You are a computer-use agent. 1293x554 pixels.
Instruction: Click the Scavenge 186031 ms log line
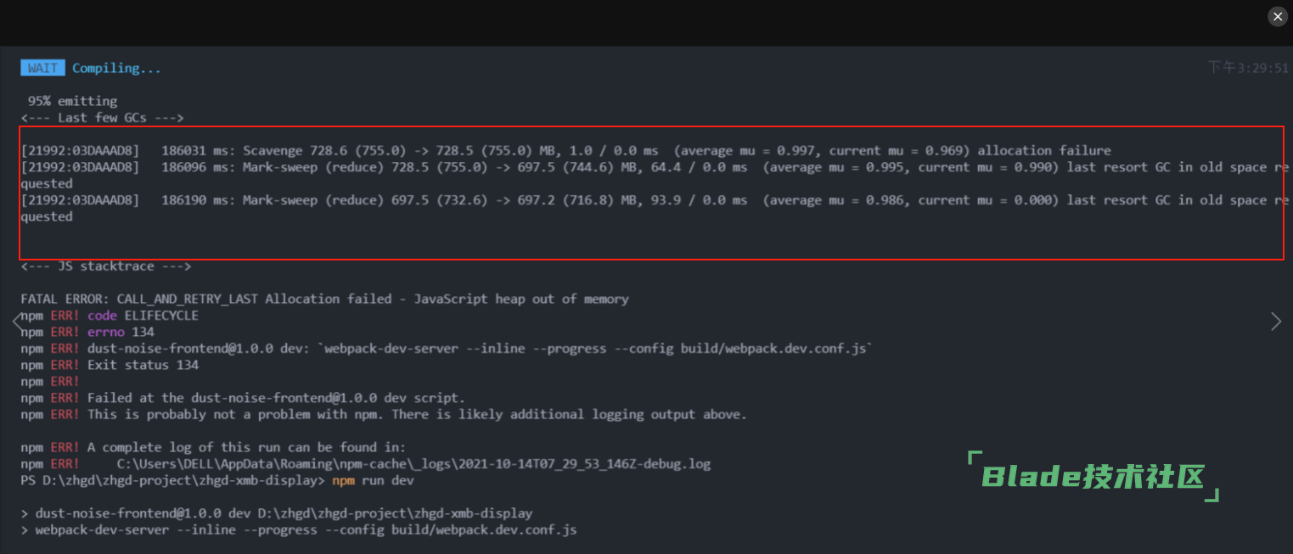565,150
